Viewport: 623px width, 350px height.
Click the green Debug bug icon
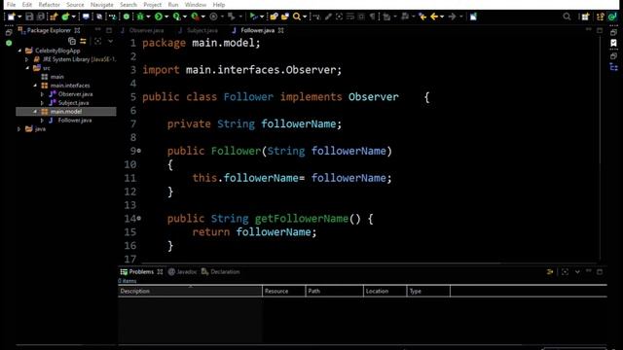click(x=140, y=17)
